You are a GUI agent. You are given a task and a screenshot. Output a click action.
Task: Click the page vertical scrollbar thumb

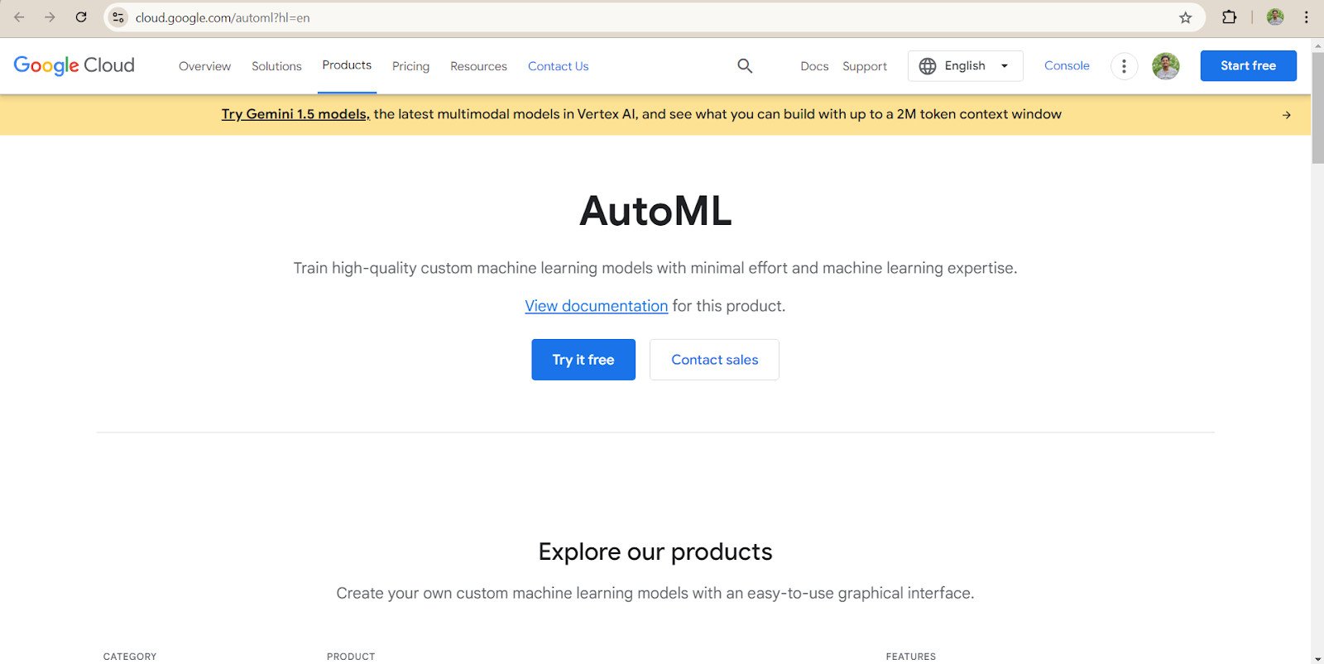point(1317,107)
